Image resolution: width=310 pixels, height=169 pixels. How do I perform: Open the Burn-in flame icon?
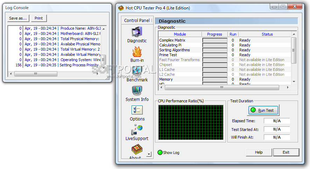tap(137, 52)
